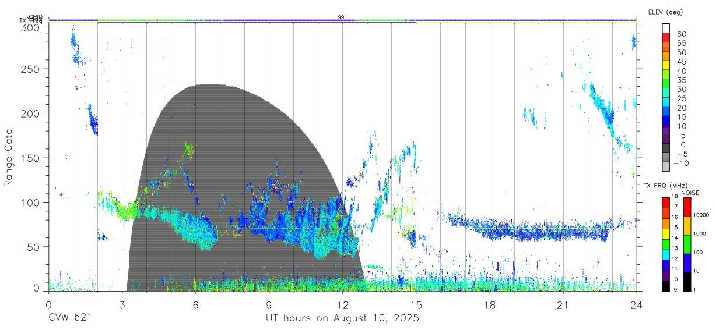The height and width of the screenshot is (330, 716).
Task: Pick the yellow swatch in TX FRQ colorbar
Action: (x=666, y=234)
